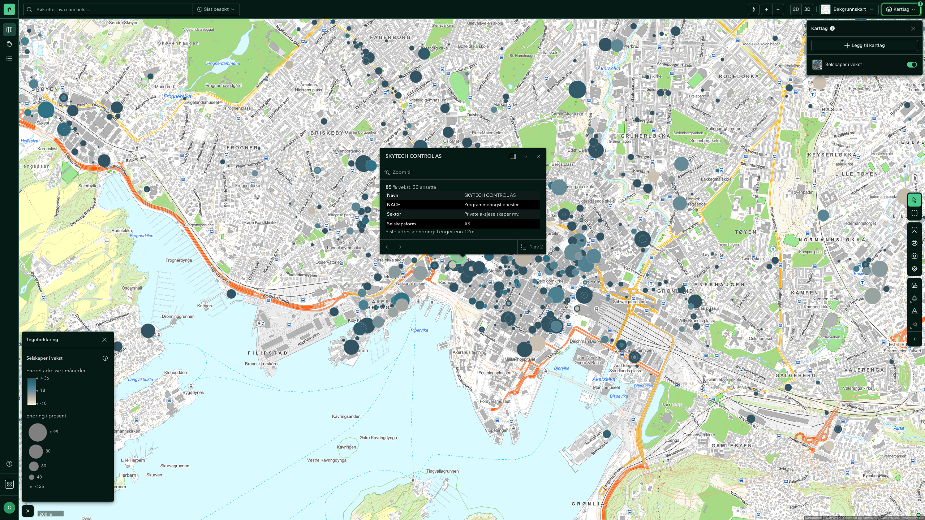Open the green home logo in the top-left

[9, 9]
